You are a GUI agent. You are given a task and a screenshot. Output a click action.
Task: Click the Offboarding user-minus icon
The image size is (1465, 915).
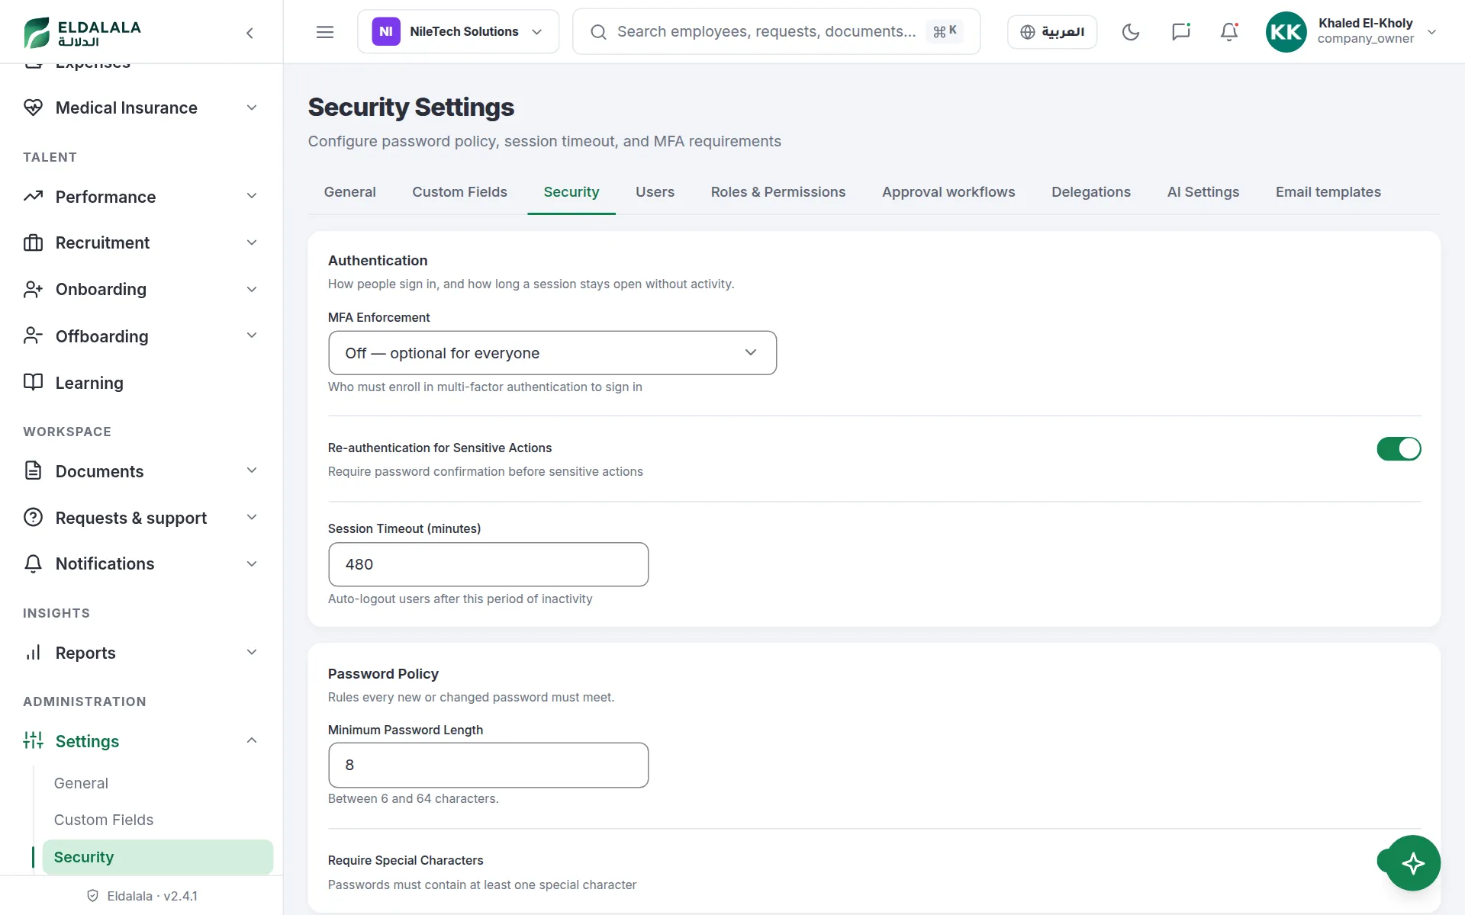click(x=33, y=336)
